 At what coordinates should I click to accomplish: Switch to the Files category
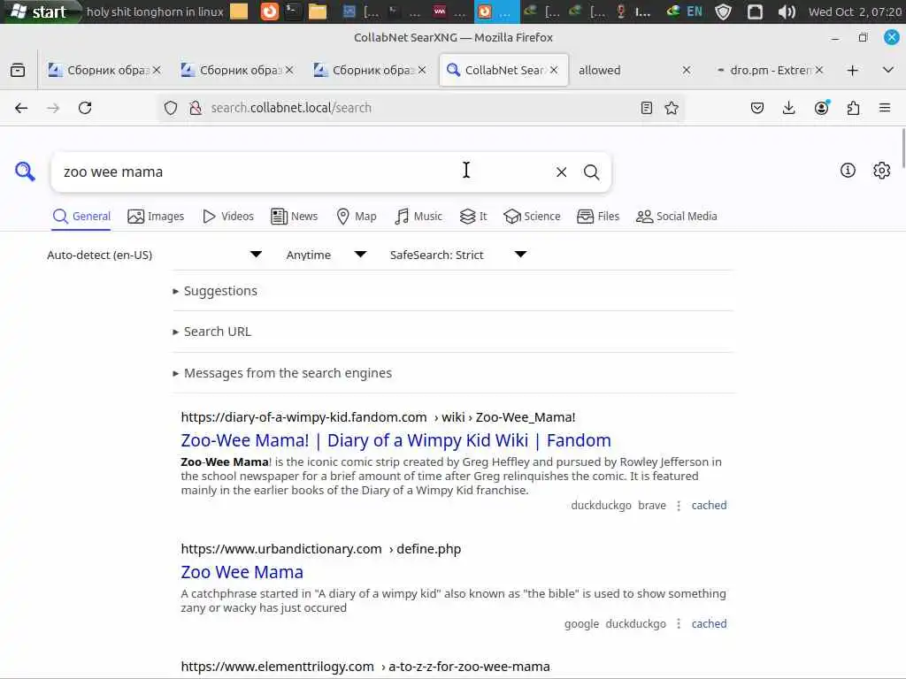pyautogui.click(x=598, y=217)
